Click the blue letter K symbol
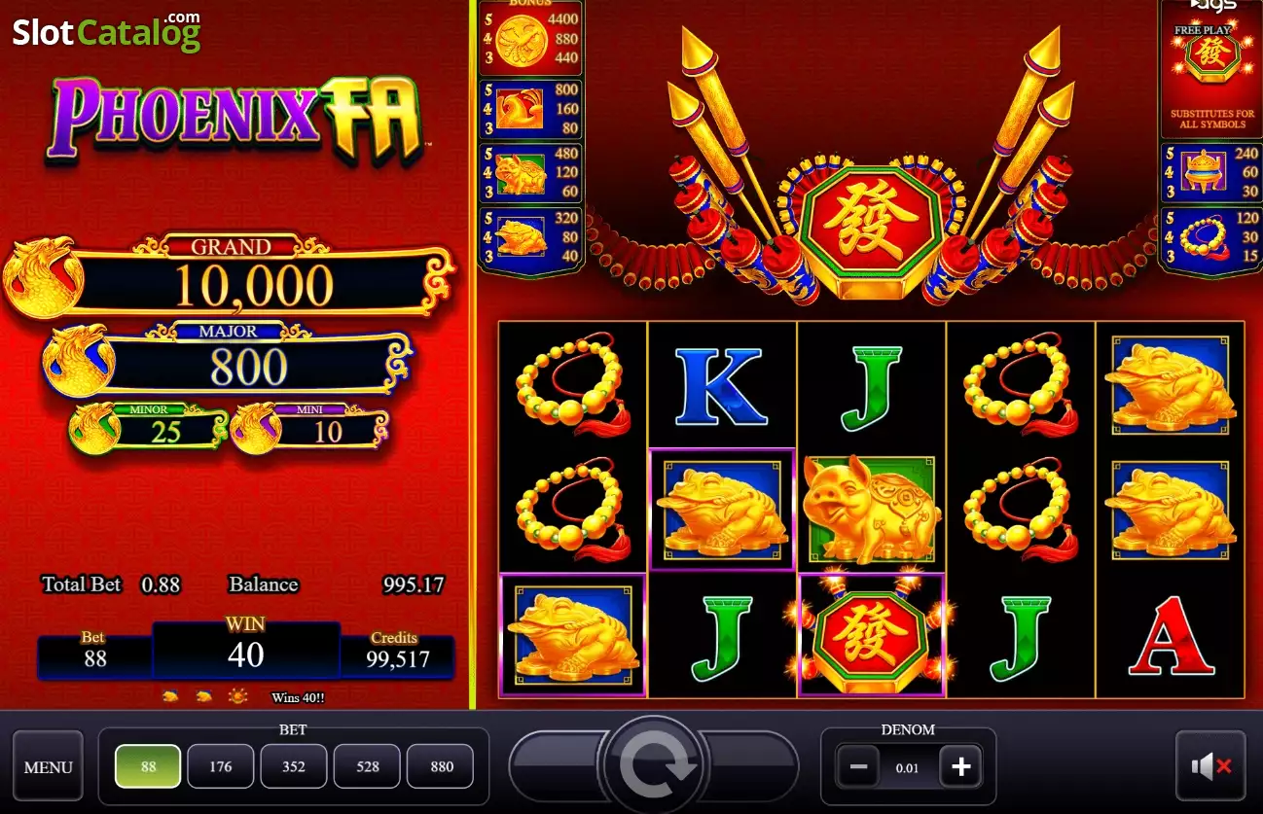 pyautogui.click(x=721, y=387)
